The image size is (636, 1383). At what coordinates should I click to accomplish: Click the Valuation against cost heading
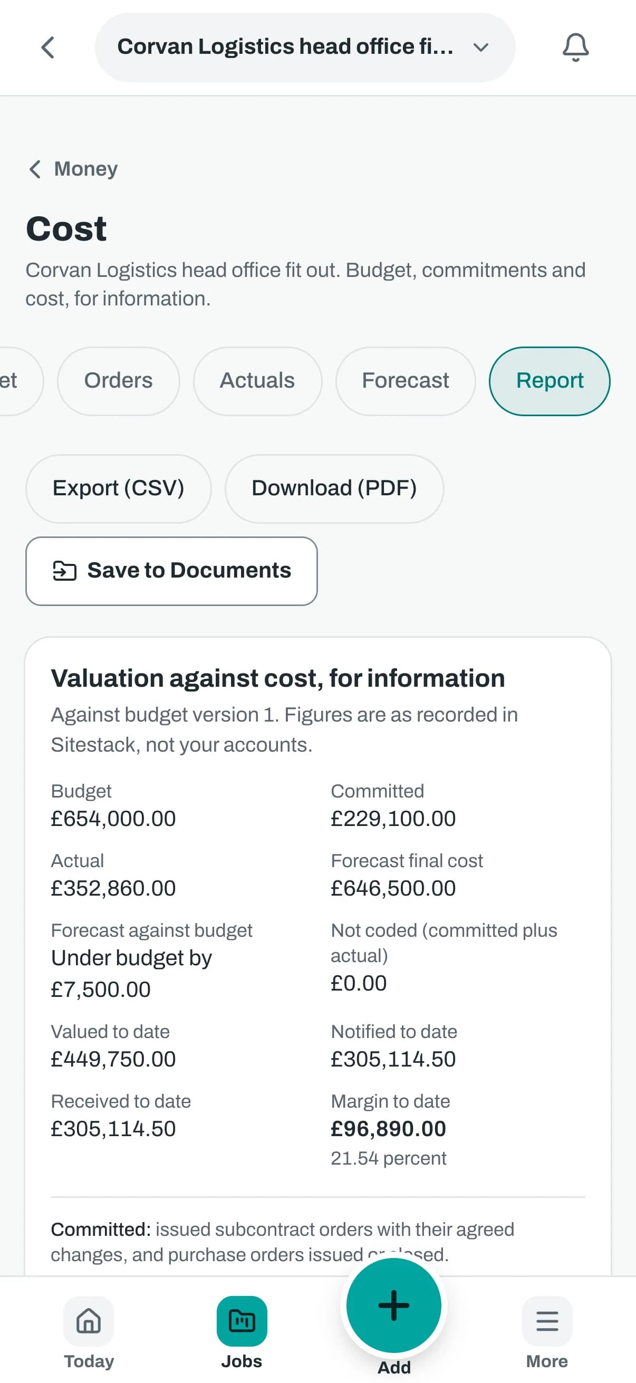278,678
